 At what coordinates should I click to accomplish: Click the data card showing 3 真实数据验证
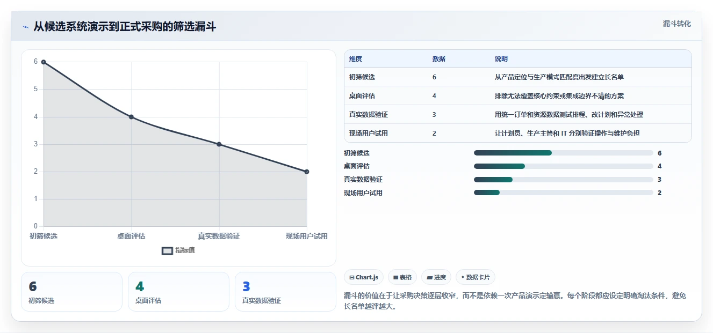click(285, 292)
